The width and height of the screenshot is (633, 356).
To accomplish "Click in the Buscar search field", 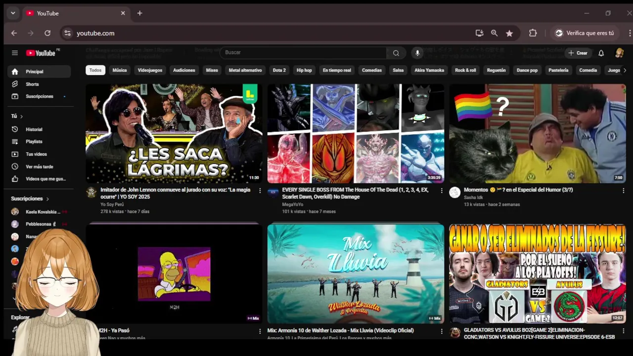I will tap(303, 53).
